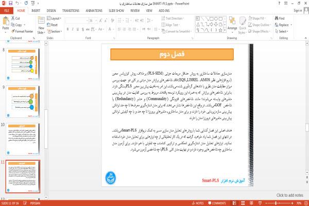Viewport: 309px width, 206px height.
Task: Redo with the repeat arrow icon
Action: coord(26,3)
